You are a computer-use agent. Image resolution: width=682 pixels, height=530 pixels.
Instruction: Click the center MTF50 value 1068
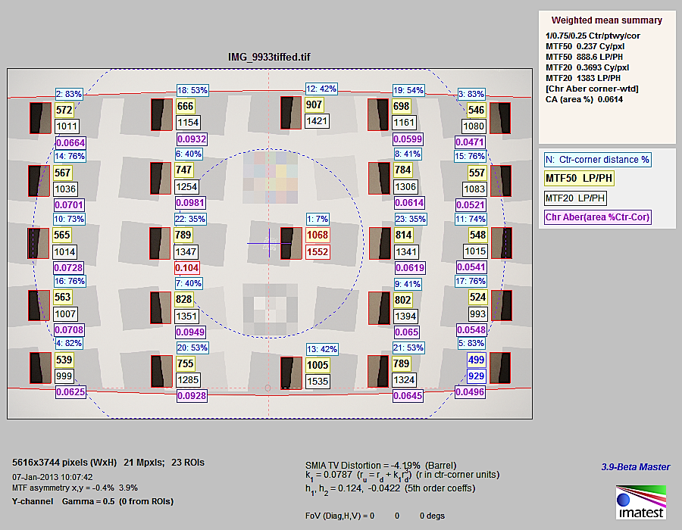[x=318, y=235]
